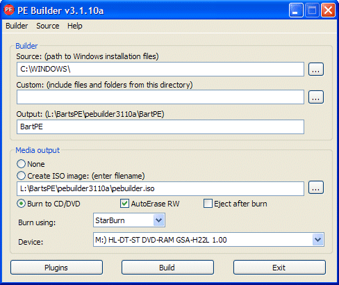Minimize the PE Builder window
339x285 pixels.
[296, 10]
